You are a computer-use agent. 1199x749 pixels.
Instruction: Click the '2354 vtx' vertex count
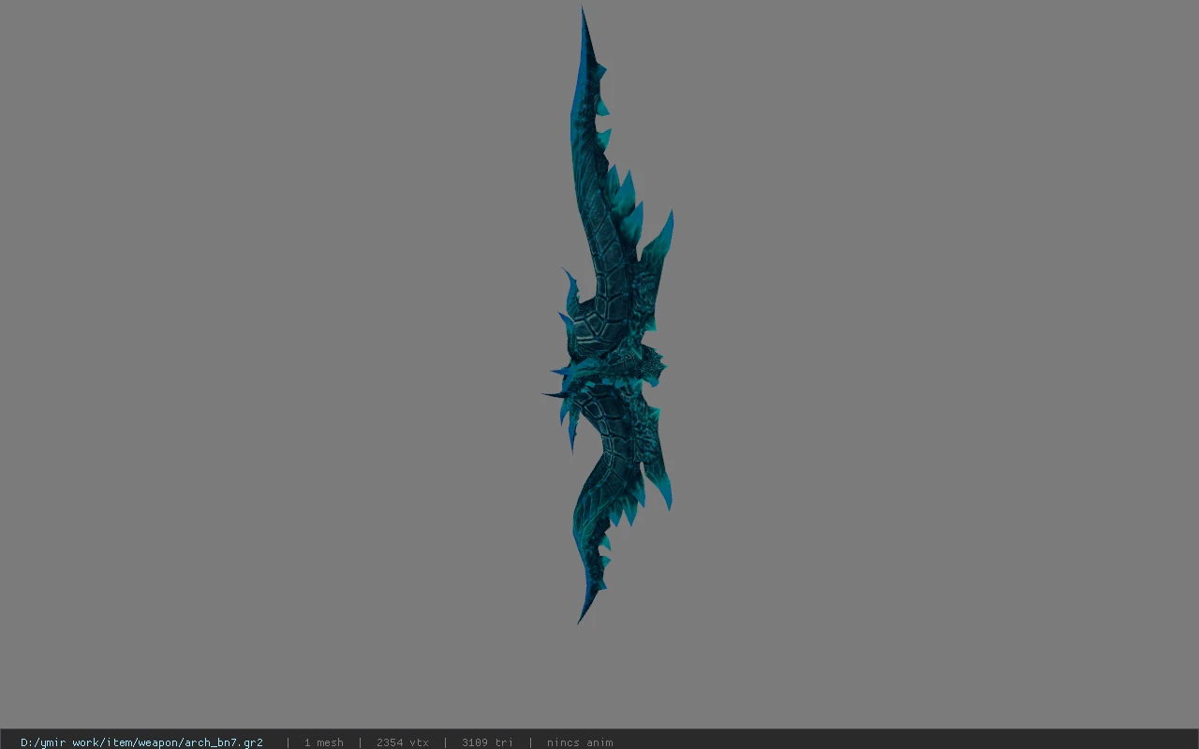pyautogui.click(x=403, y=742)
